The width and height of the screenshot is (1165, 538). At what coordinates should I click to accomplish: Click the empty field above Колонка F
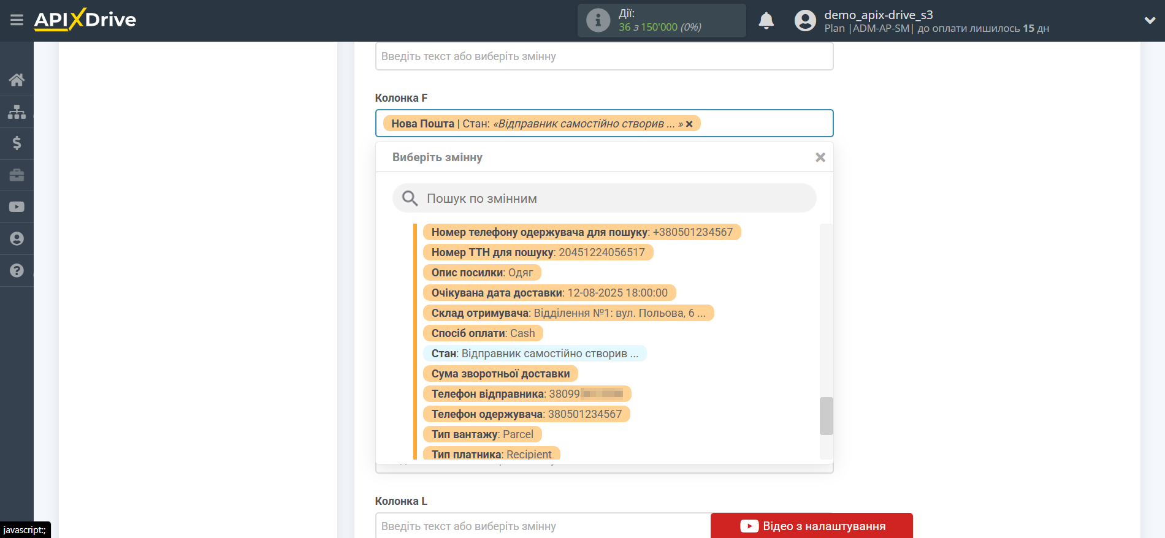tap(604, 56)
